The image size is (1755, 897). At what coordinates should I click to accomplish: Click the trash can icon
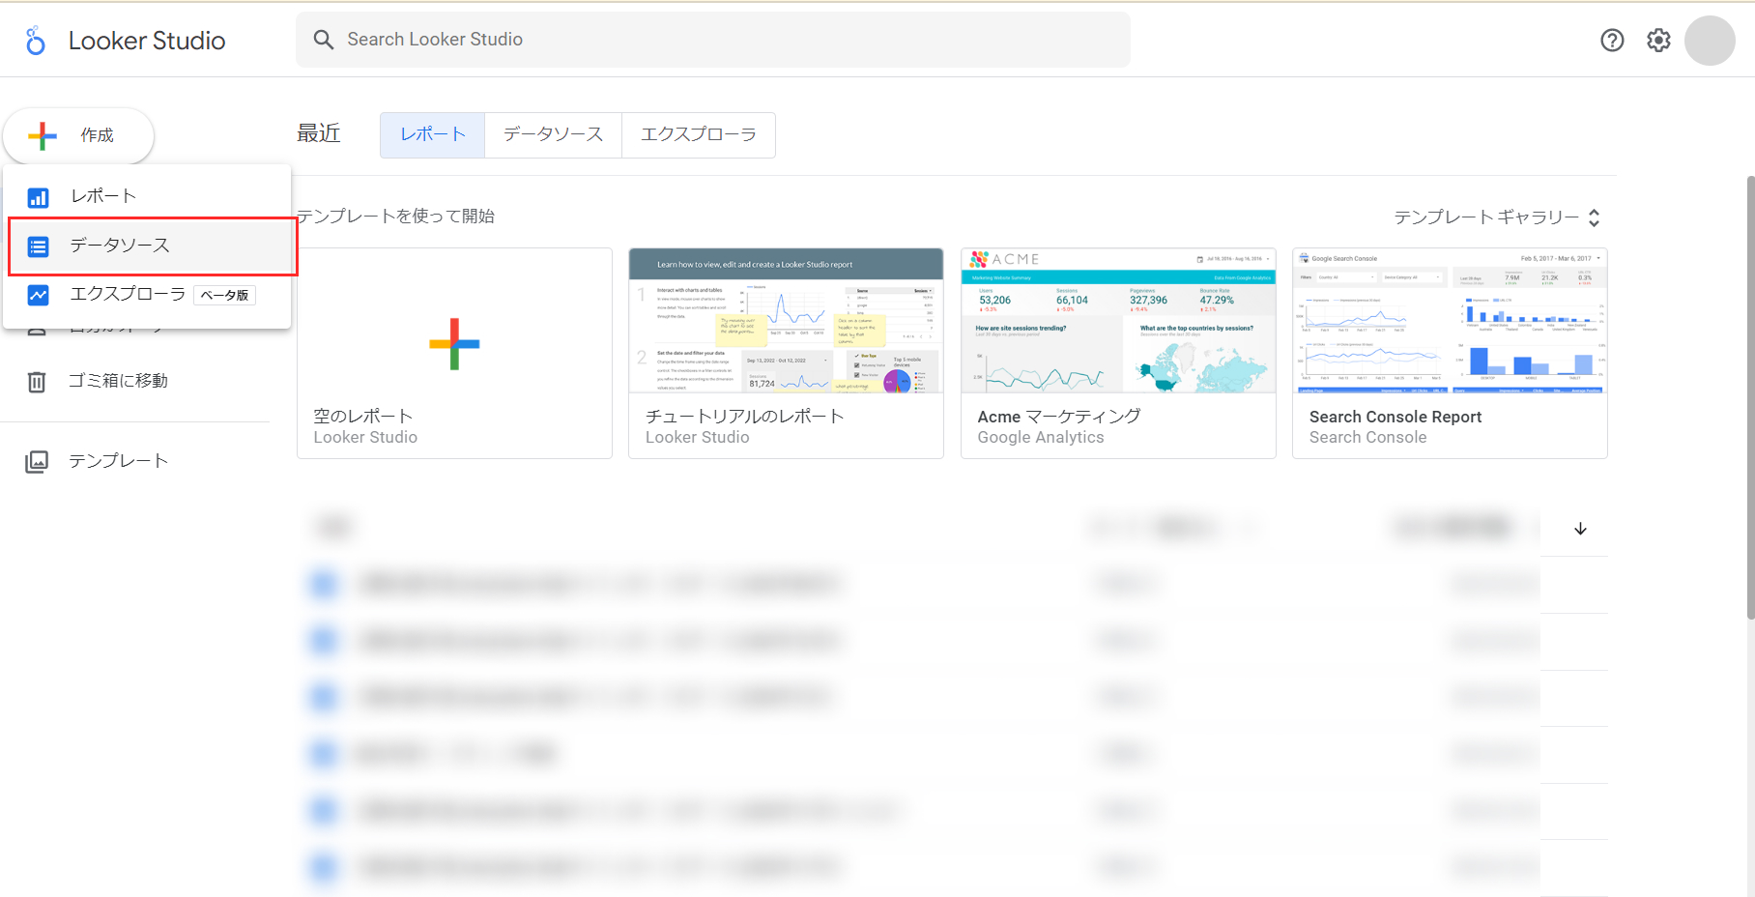37,382
